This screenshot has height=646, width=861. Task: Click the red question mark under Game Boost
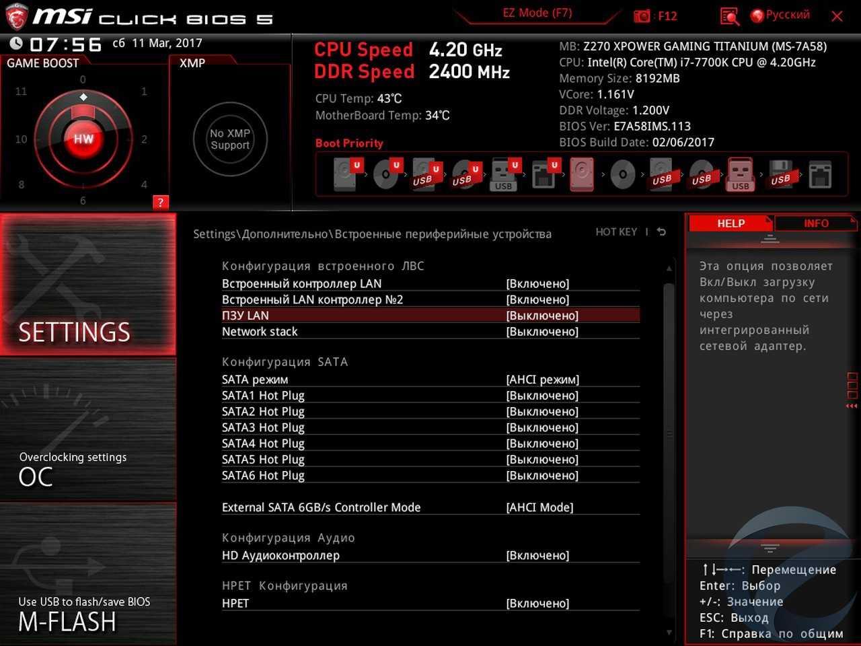point(160,203)
